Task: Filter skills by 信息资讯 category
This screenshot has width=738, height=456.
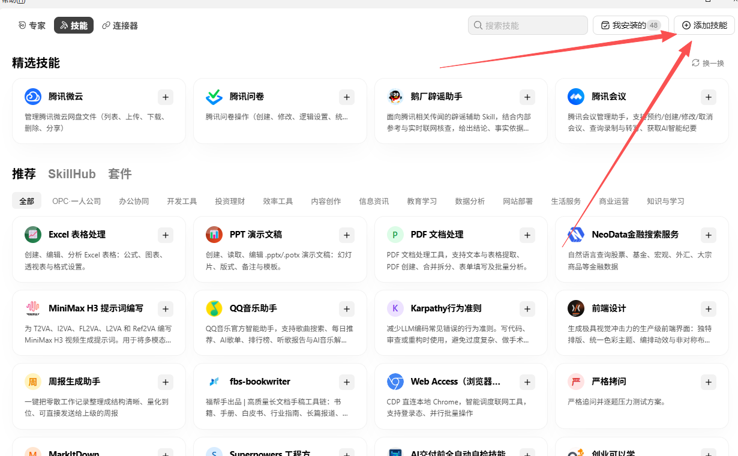Action: 374,201
